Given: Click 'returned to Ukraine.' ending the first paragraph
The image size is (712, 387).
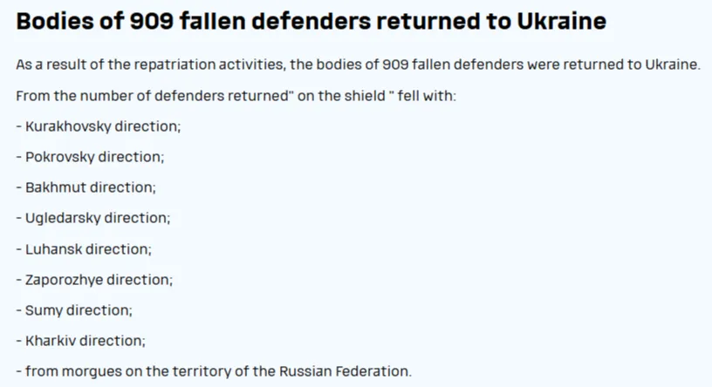Looking at the screenshot, I should pyautogui.click(x=632, y=64).
